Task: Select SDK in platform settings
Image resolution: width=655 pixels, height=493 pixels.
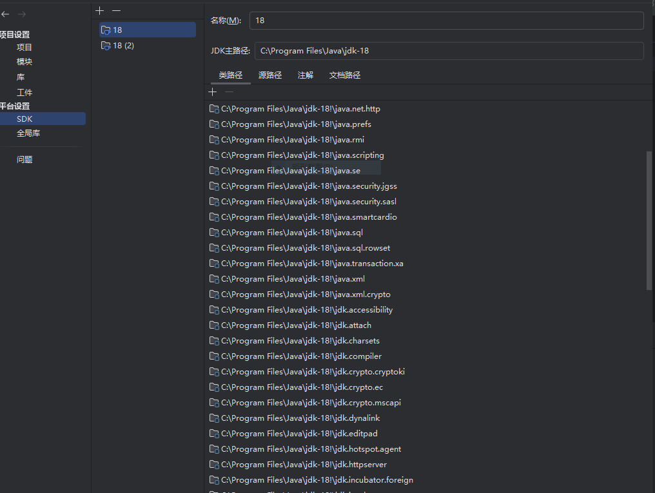Action: pyautogui.click(x=43, y=119)
